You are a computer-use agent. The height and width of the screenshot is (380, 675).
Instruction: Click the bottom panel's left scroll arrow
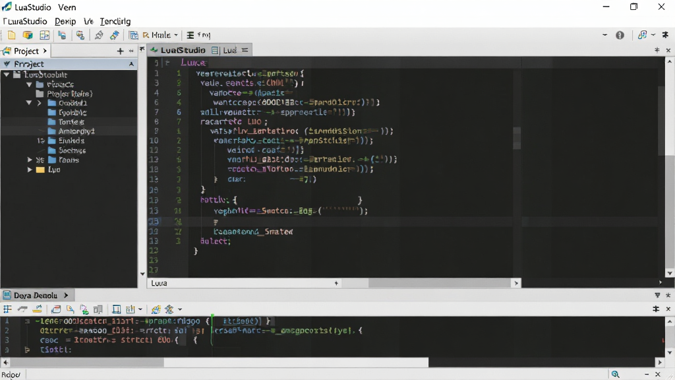[5, 362]
